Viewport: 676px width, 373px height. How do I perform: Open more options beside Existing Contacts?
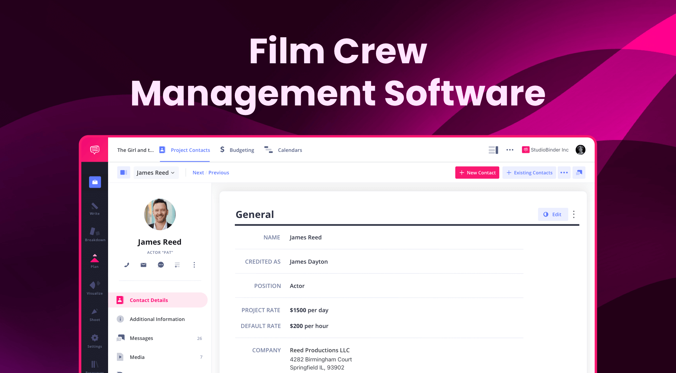click(564, 172)
